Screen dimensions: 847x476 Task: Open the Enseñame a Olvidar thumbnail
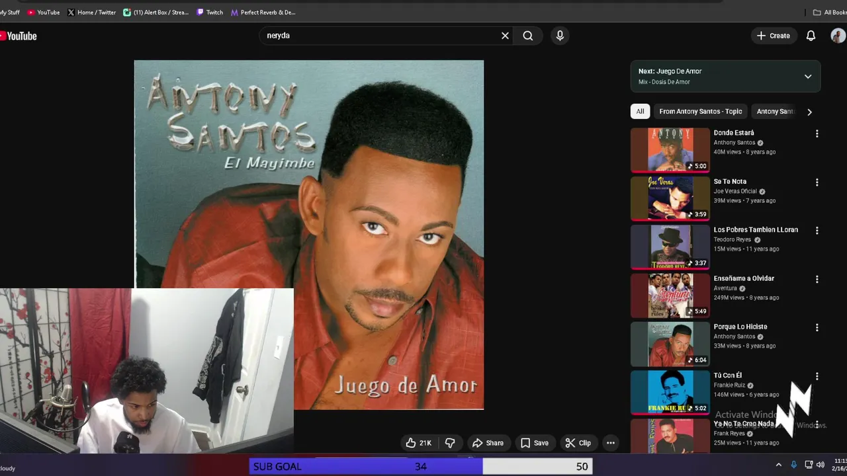tap(670, 296)
